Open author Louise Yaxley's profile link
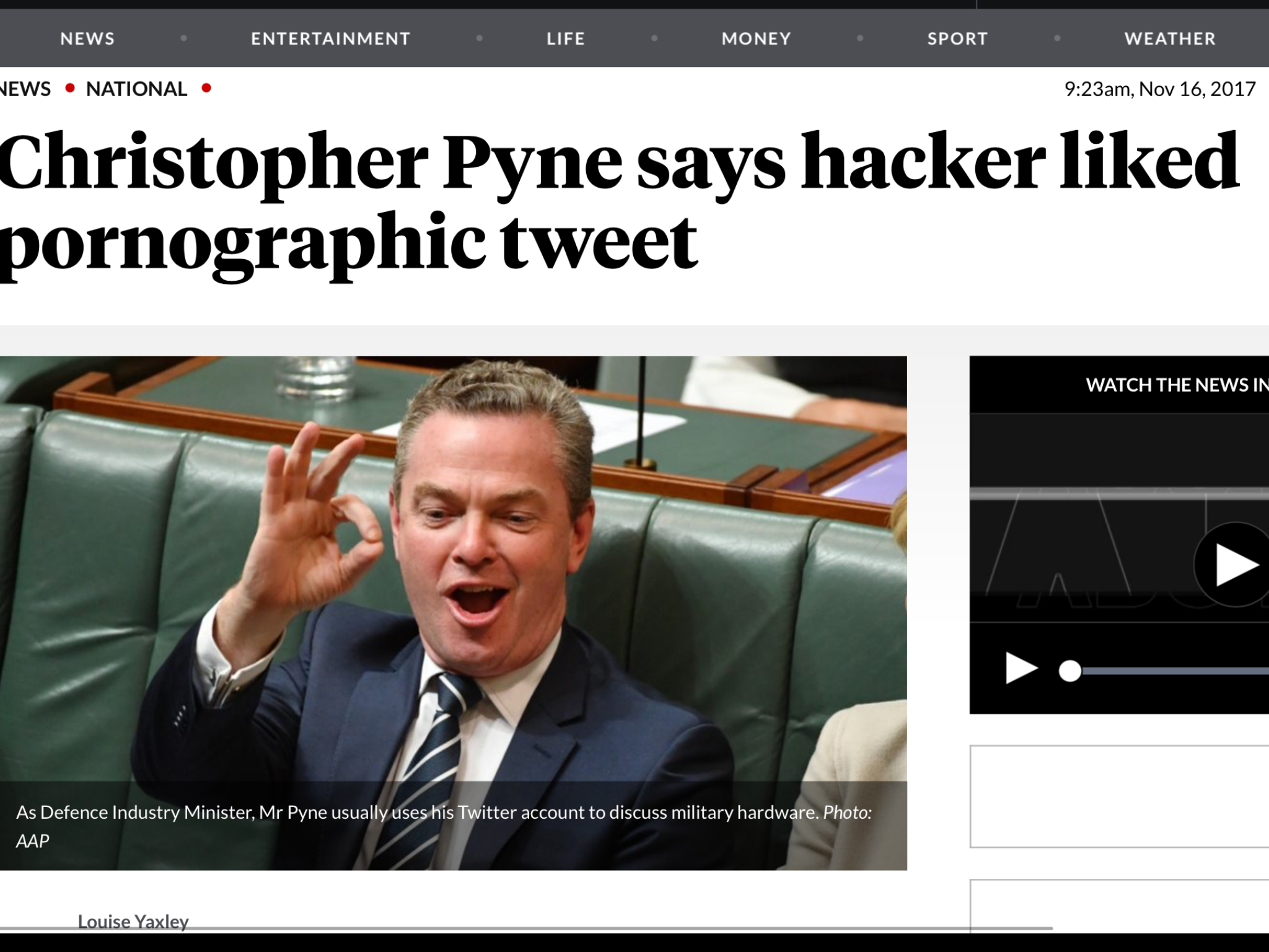Screen dimensions: 1269x952 coord(133,922)
